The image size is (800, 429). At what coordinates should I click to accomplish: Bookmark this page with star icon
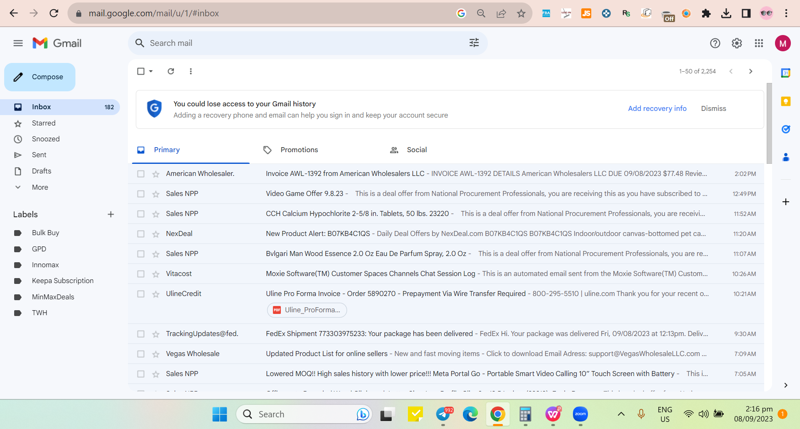pos(521,13)
